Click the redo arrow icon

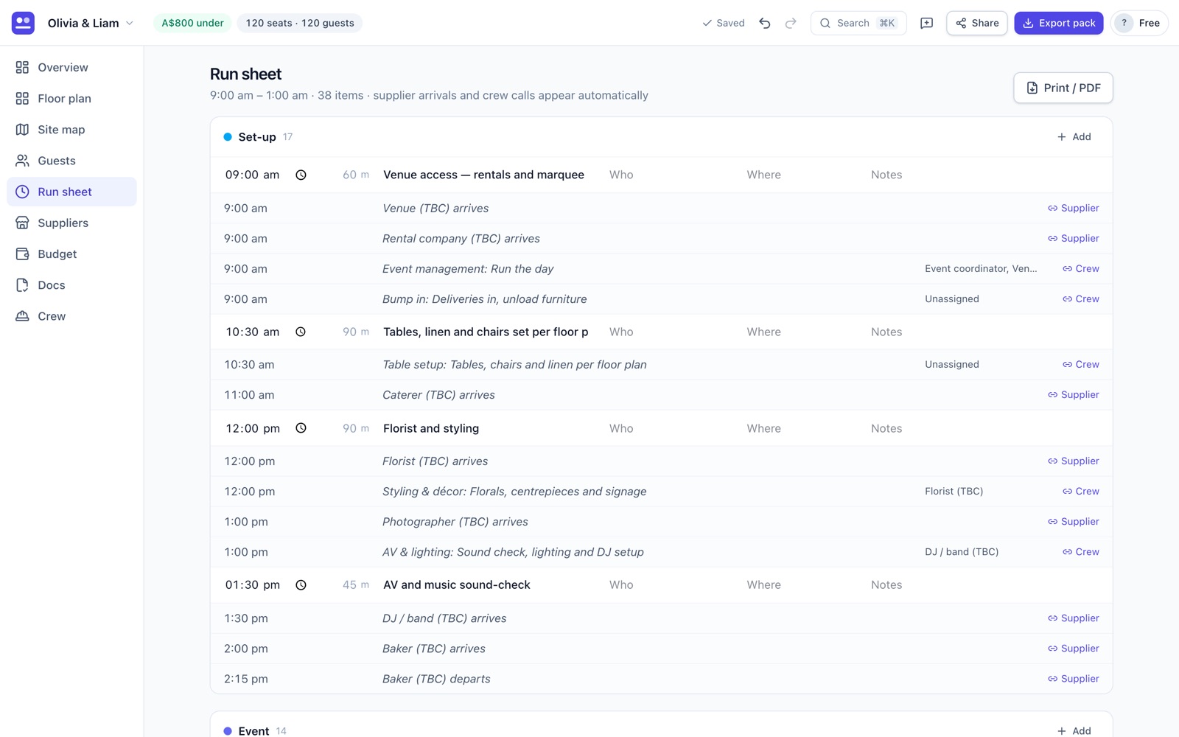791,23
